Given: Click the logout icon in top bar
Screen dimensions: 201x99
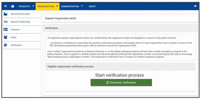Looking at the screenshot, I should coord(195,6).
